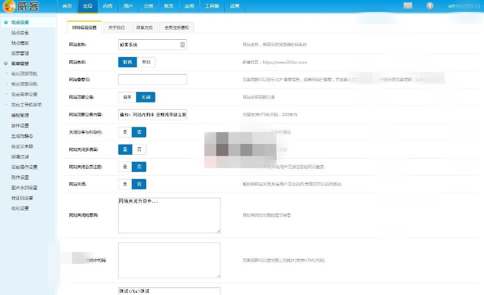This screenshot has width=484, height=295.
Task: Click into the 第三方统计代码 textarea
Action: (169, 260)
